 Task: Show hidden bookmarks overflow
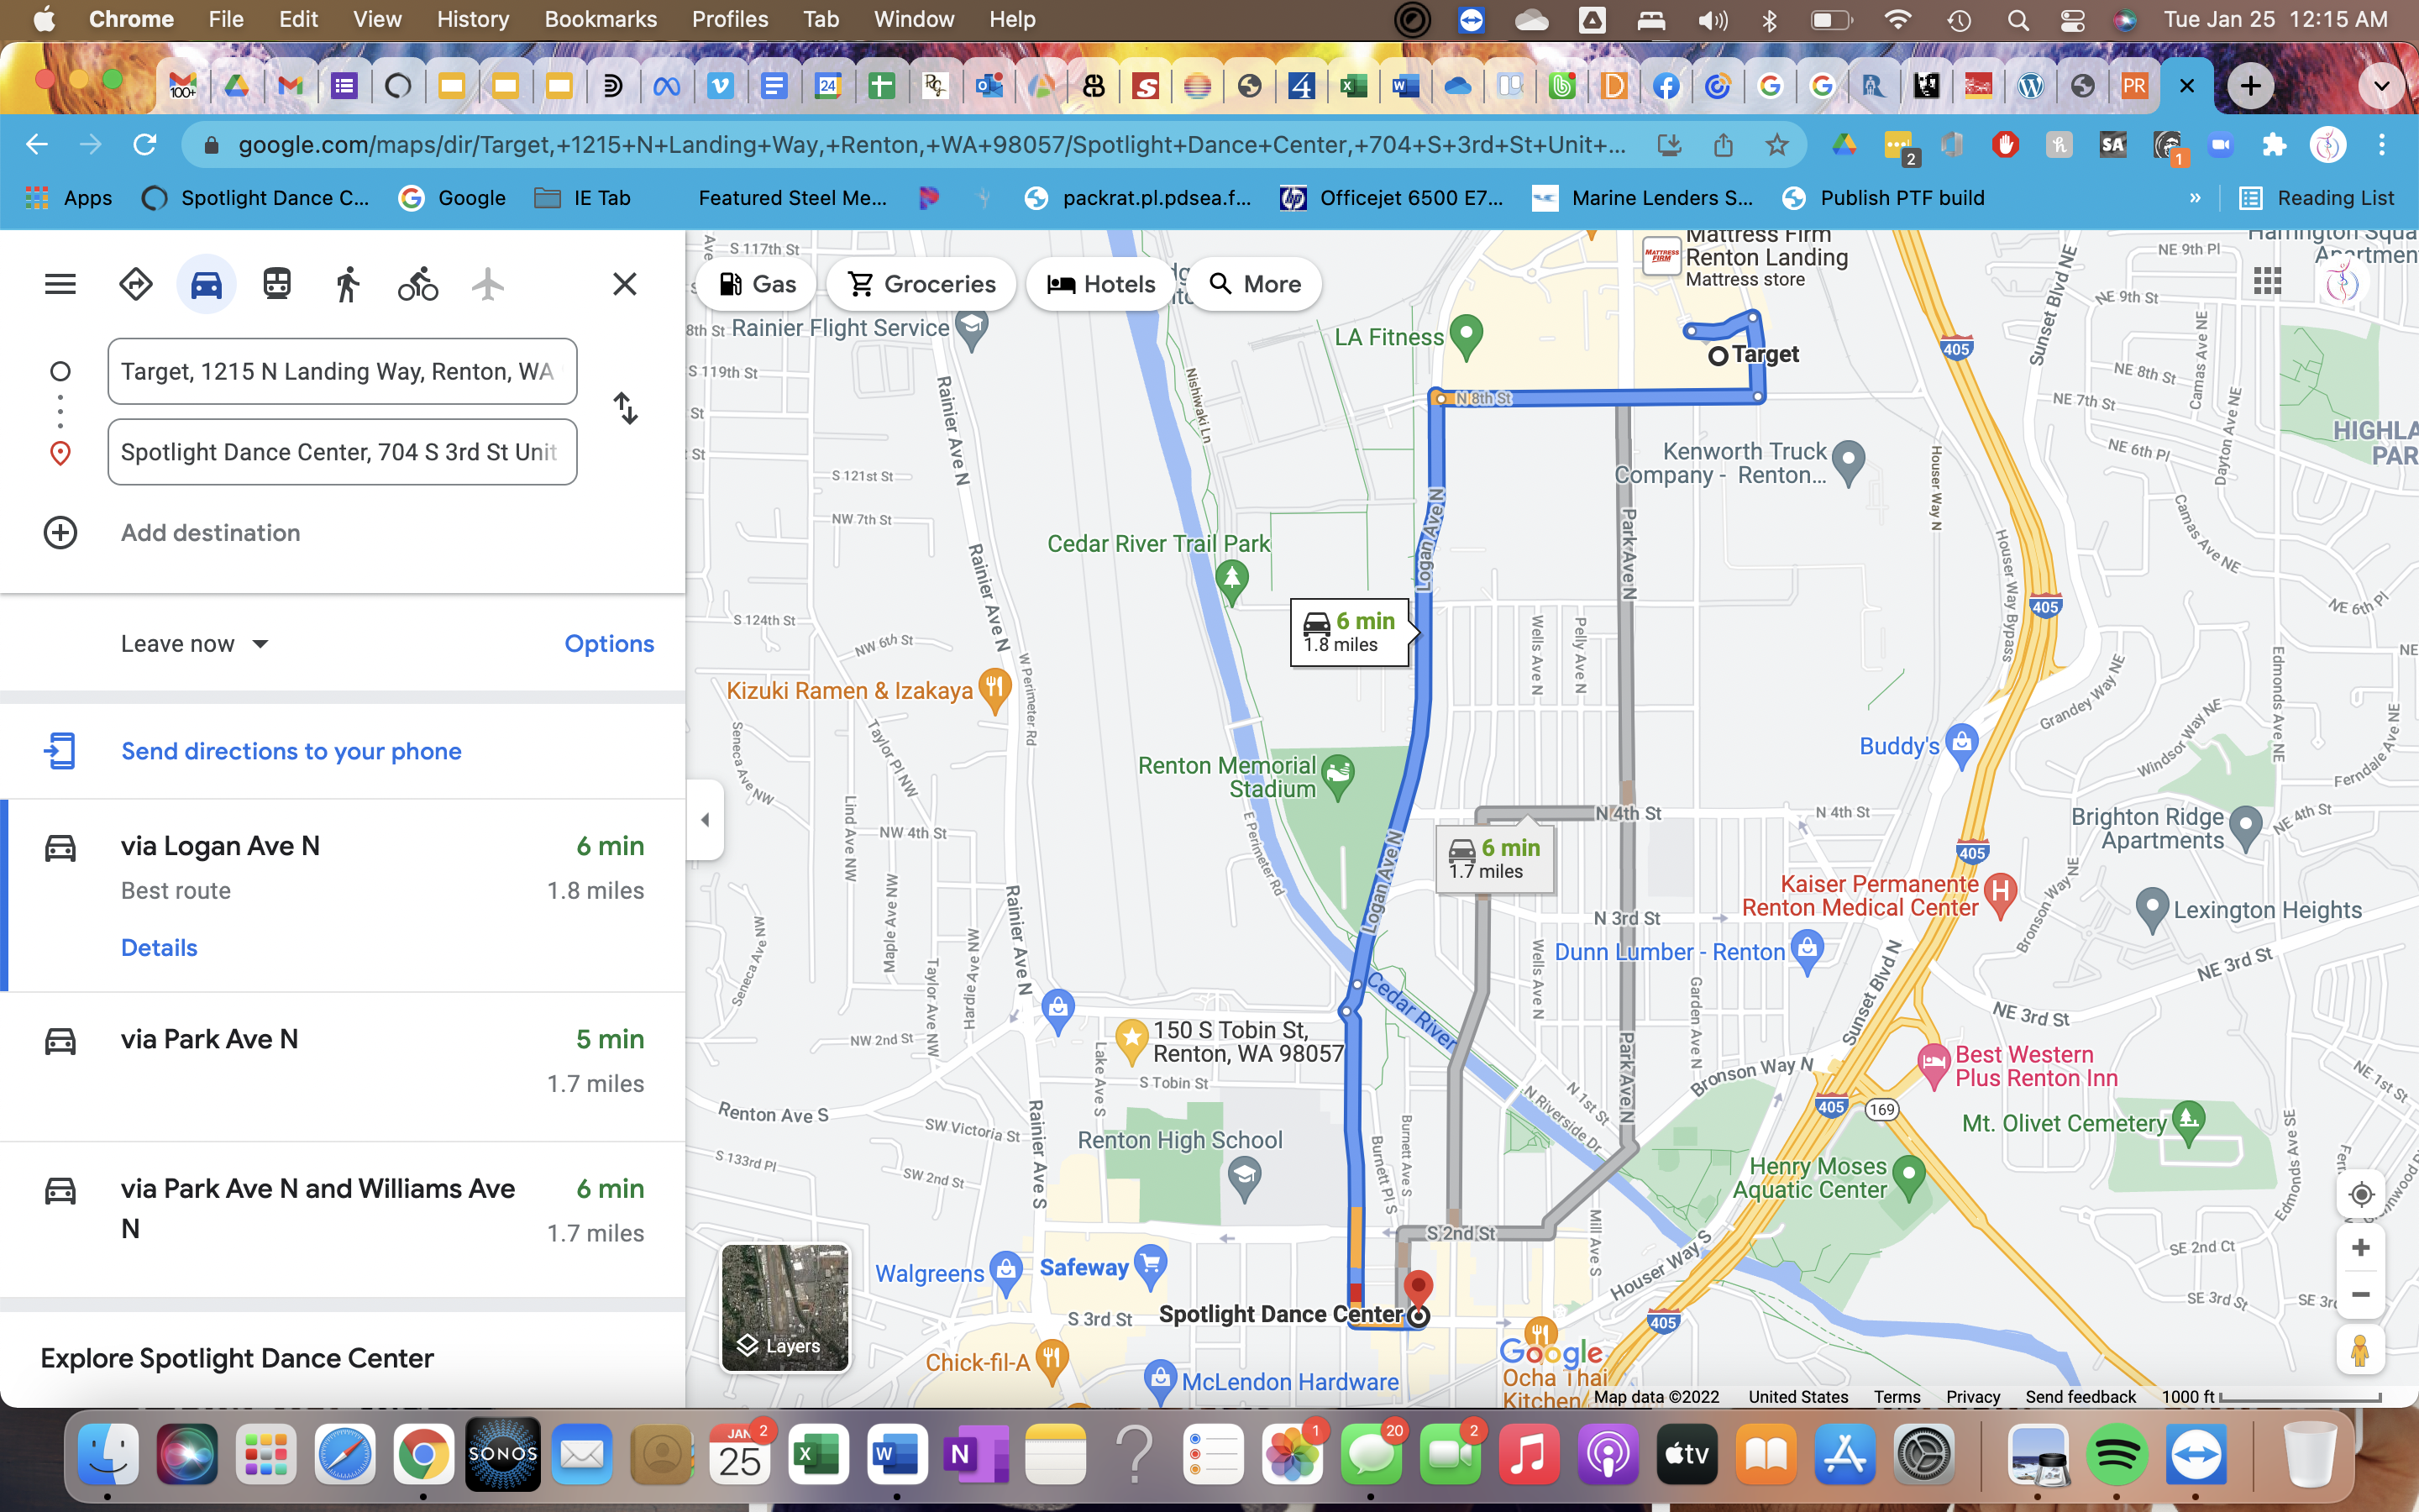(x=2195, y=198)
